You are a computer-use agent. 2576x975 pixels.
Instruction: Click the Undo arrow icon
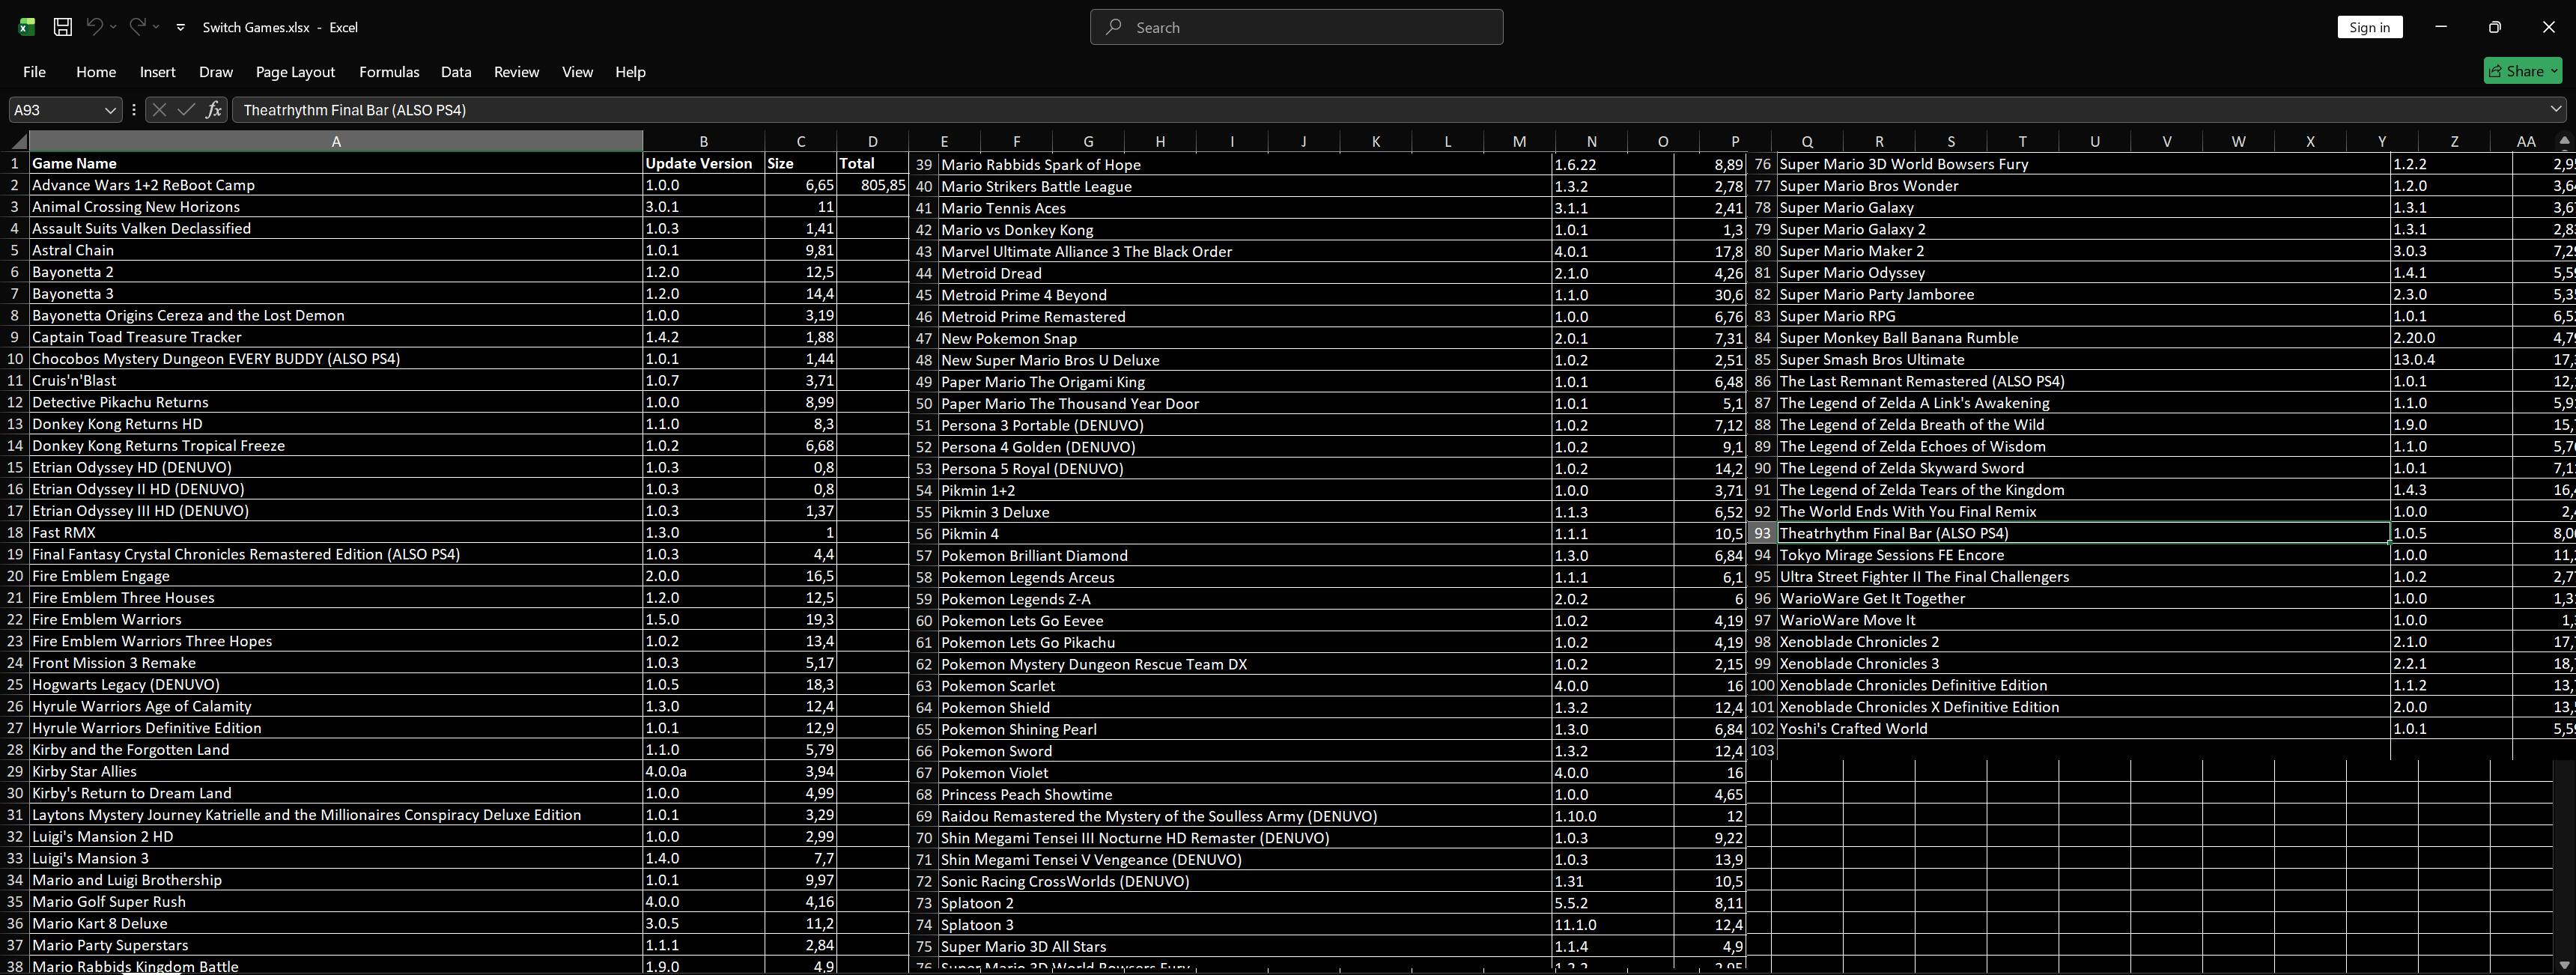(x=94, y=27)
